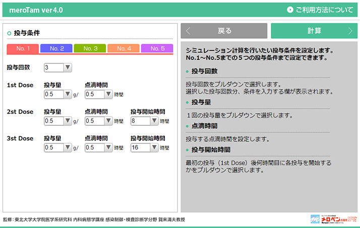
Task: Open 2nd Dose 投与量 dropdown
Action: tap(58, 121)
